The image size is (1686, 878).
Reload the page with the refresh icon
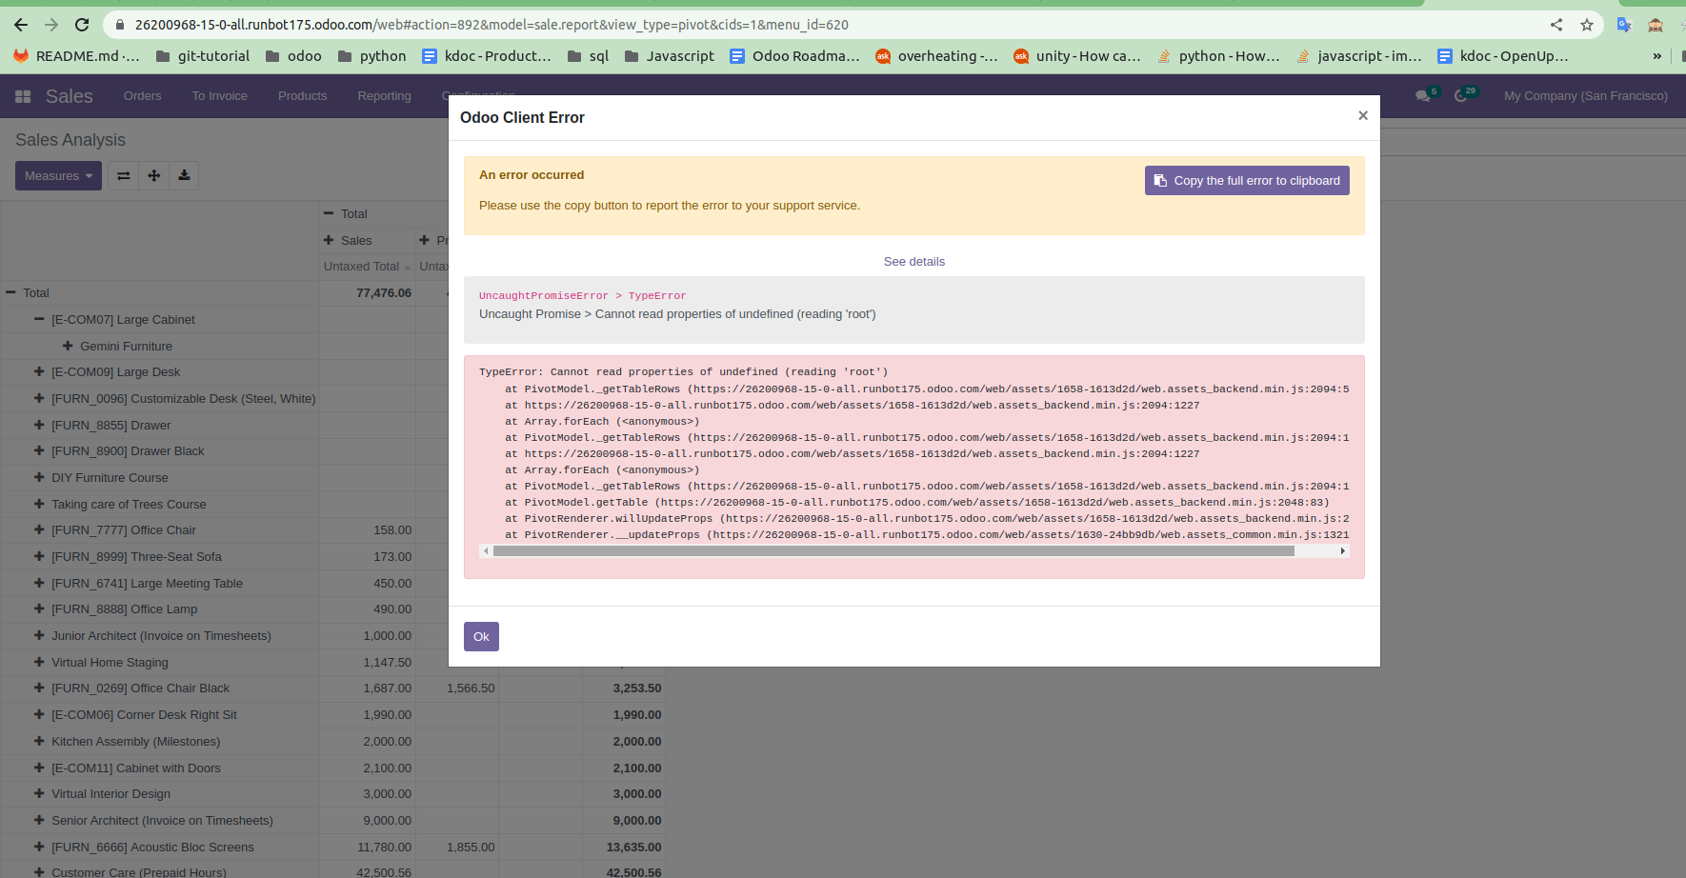(x=82, y=25)
